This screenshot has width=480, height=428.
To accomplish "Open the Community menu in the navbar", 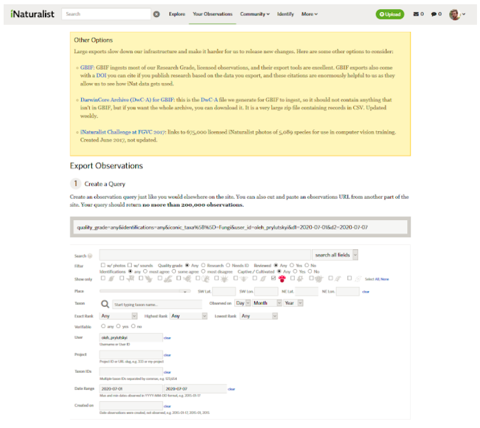I will 254,14.
